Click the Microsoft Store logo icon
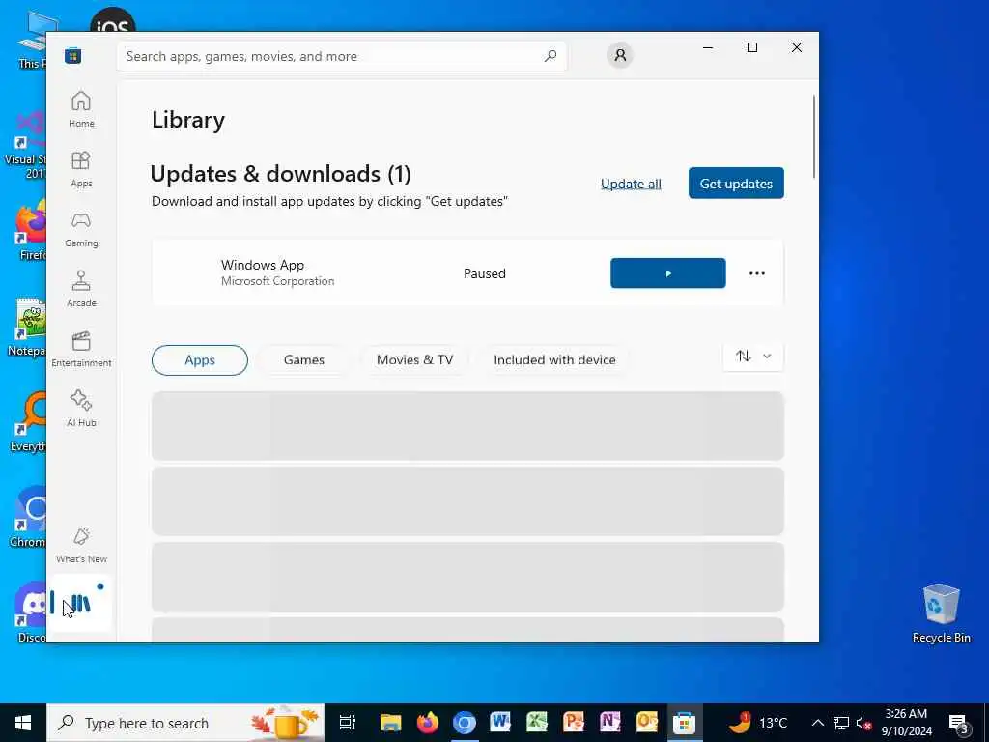 (73, 56)
